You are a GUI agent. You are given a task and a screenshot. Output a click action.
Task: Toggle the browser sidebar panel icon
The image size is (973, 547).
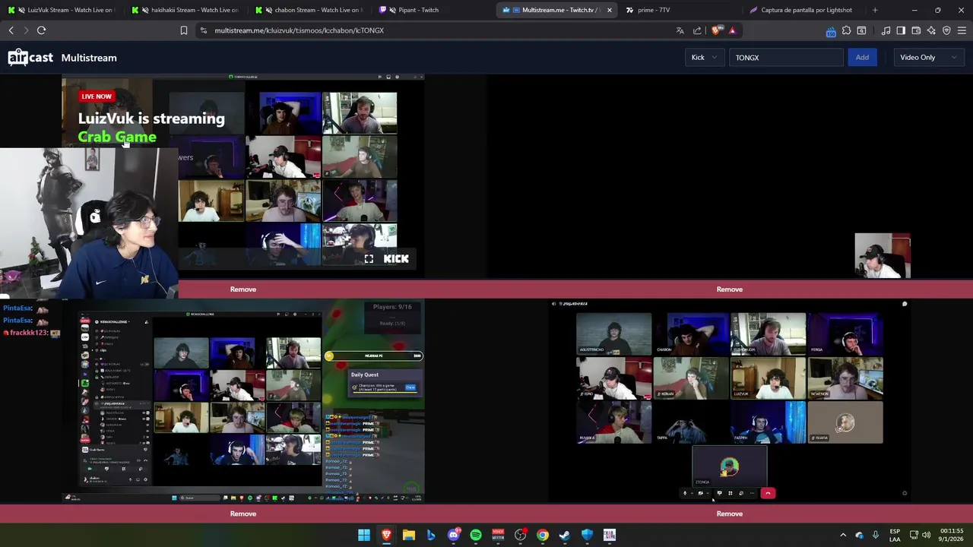[x=901, y=30]
